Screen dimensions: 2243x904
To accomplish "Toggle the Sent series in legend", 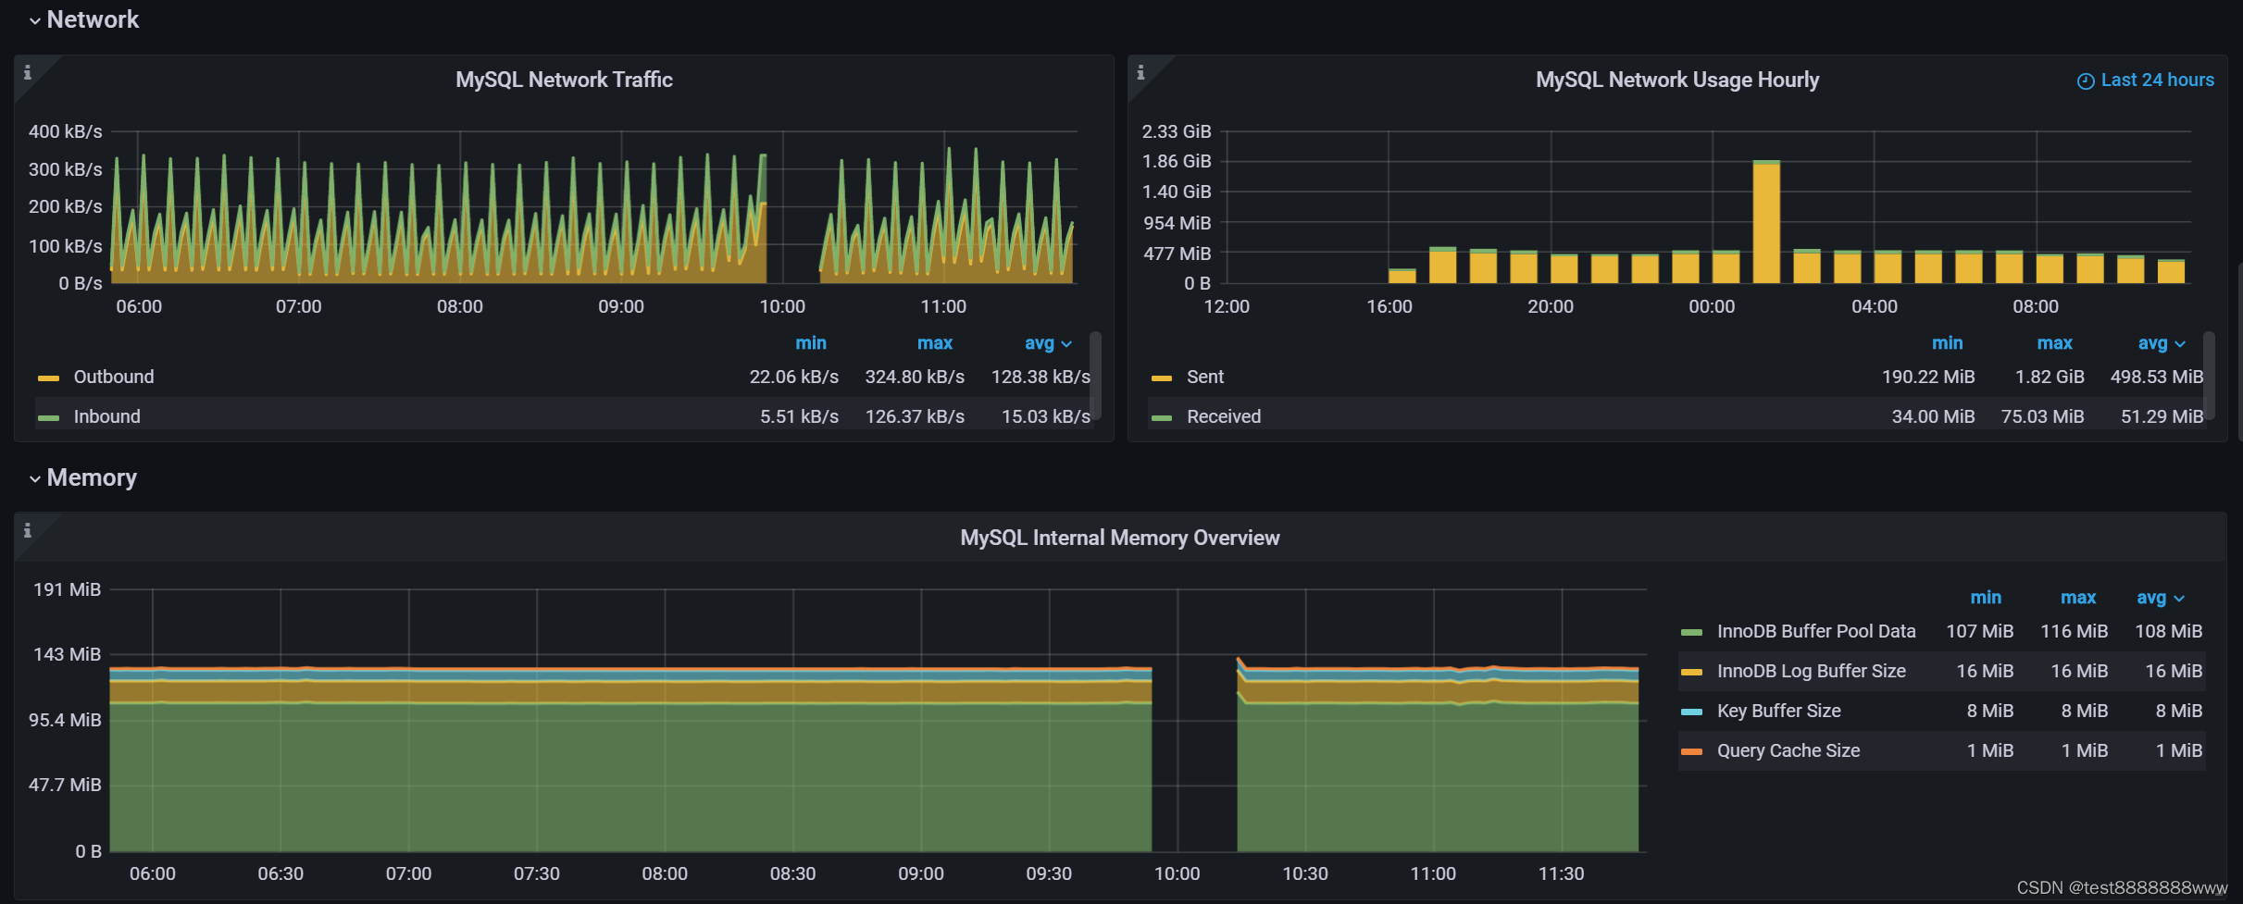I will click(x=1205, y=377).
